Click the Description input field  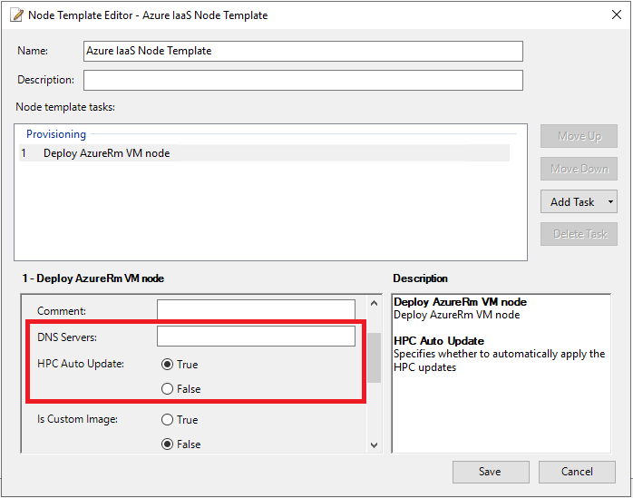[x=303, y=81]
